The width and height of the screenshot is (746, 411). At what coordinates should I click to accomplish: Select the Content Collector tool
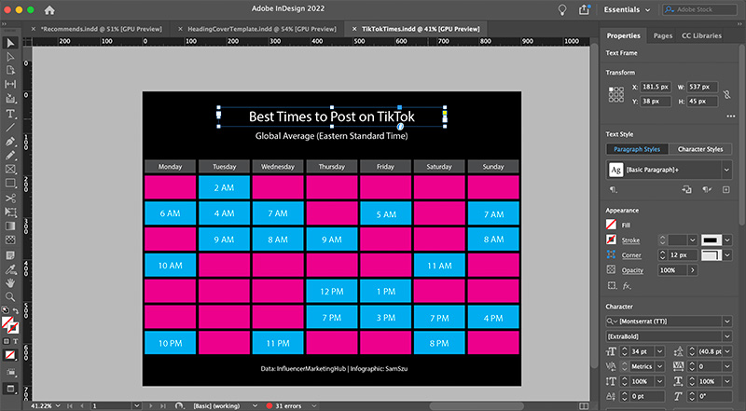pyautogui.click(x=10, y=99)
